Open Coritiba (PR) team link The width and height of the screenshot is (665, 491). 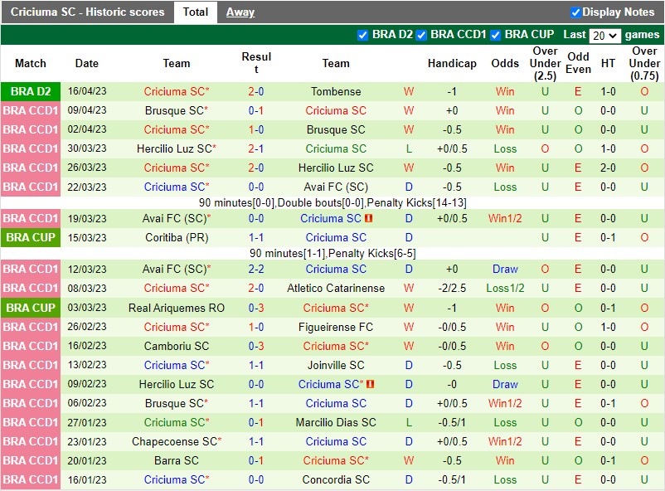point(177,238)
